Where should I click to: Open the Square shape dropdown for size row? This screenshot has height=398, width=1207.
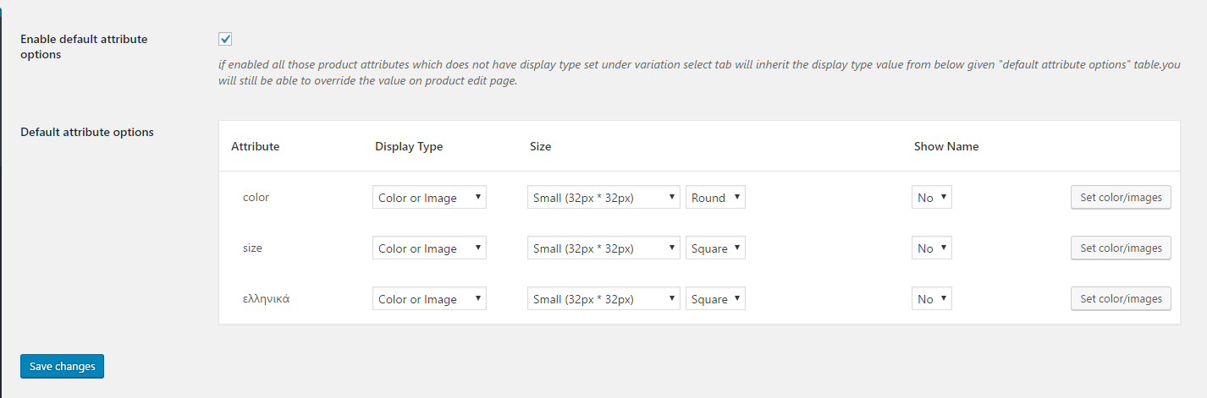point(715,248)
